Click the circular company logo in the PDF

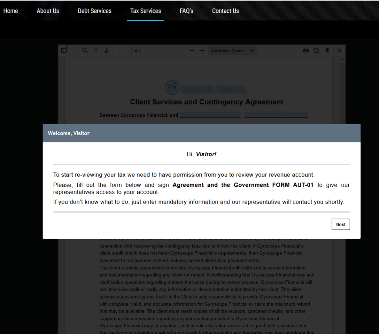coord(172,87)
